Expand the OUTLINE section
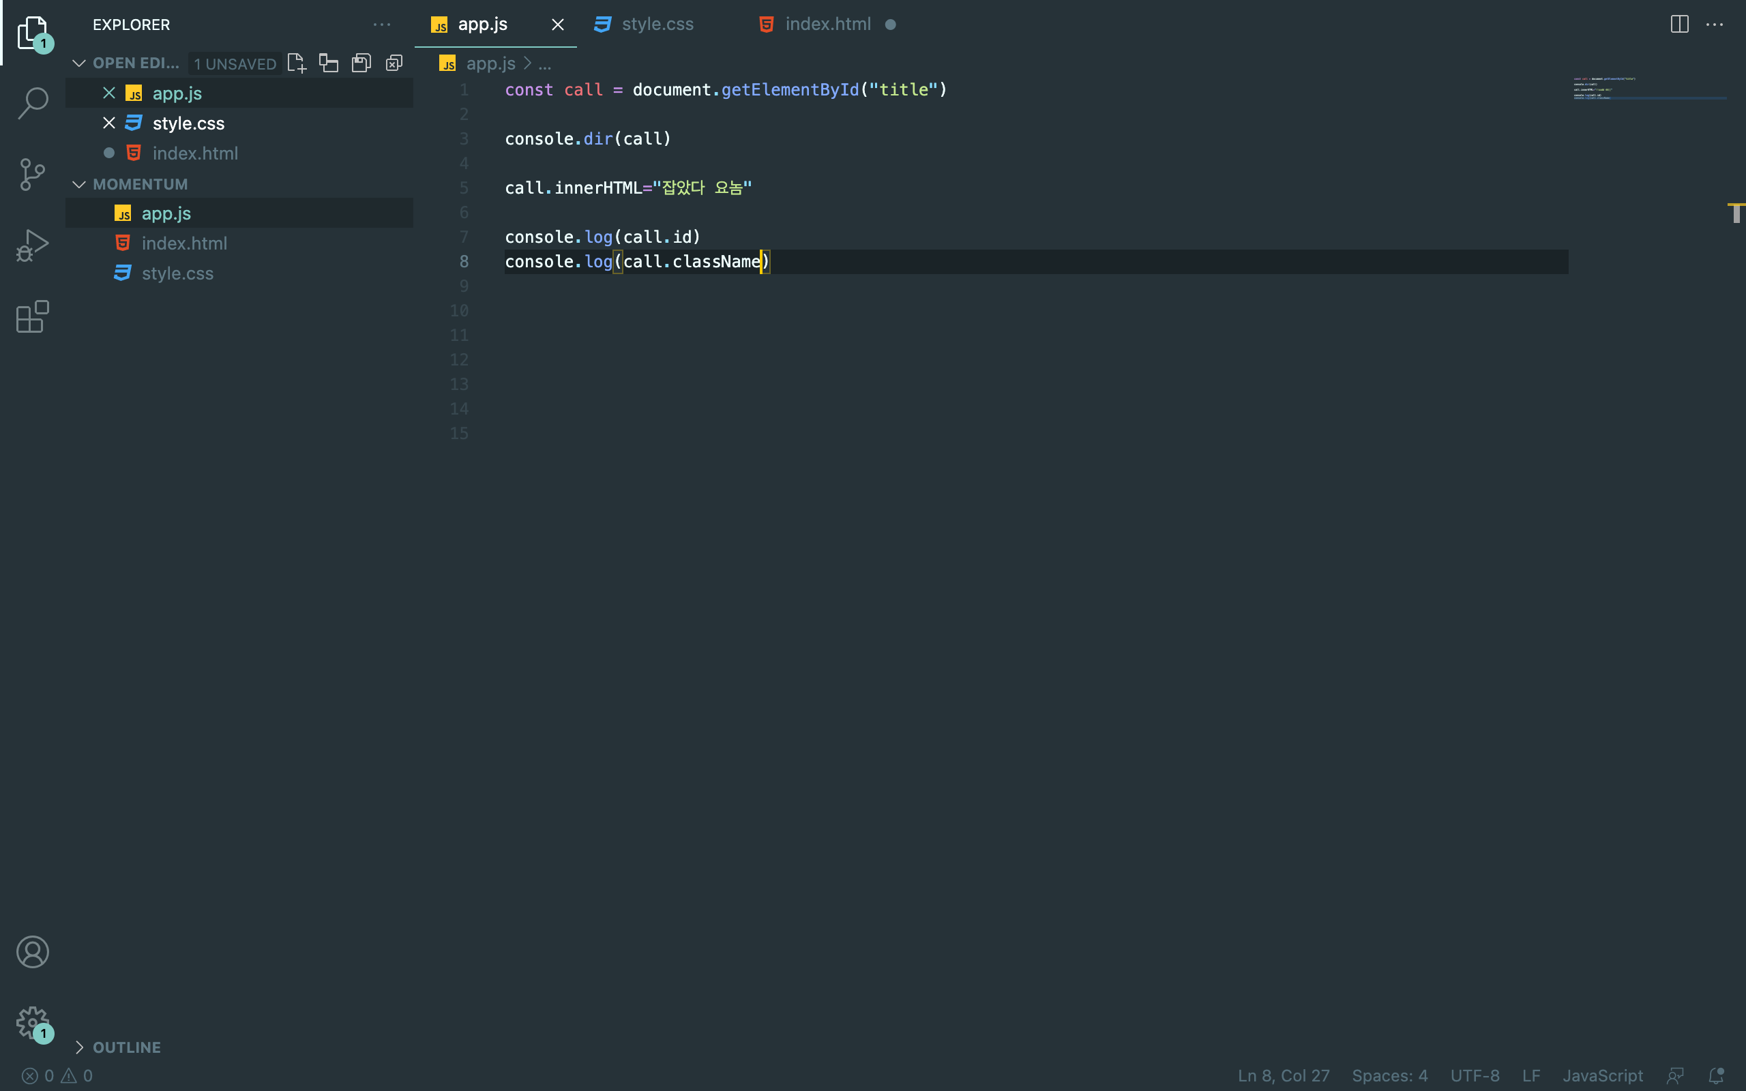The image size is (1746, 1091). coord(79,1047)
